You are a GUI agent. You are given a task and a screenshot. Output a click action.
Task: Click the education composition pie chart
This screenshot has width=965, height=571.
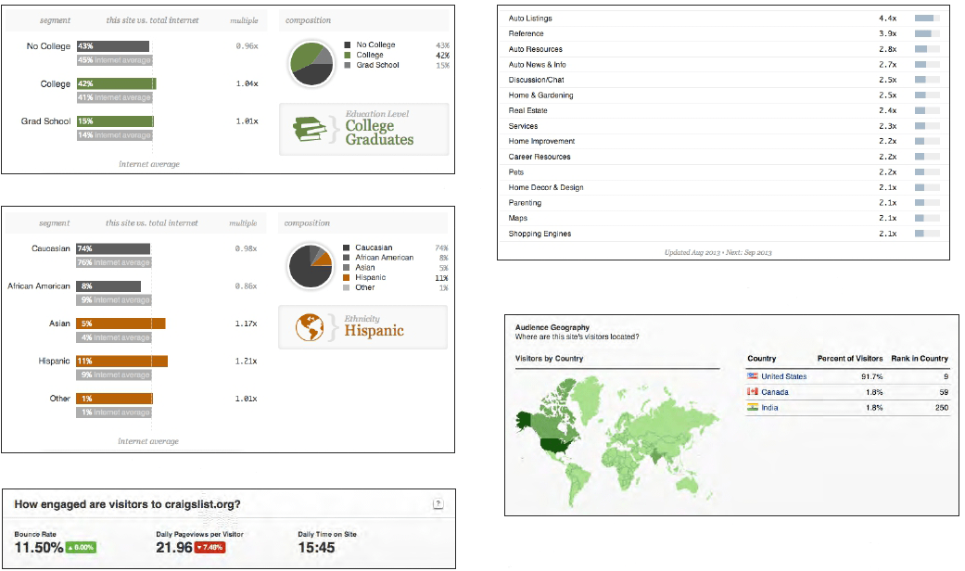tap(311, 63)
